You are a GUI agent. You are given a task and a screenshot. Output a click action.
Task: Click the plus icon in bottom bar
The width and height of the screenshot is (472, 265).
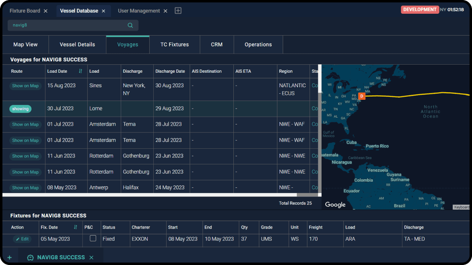click(x=10, y=257)
